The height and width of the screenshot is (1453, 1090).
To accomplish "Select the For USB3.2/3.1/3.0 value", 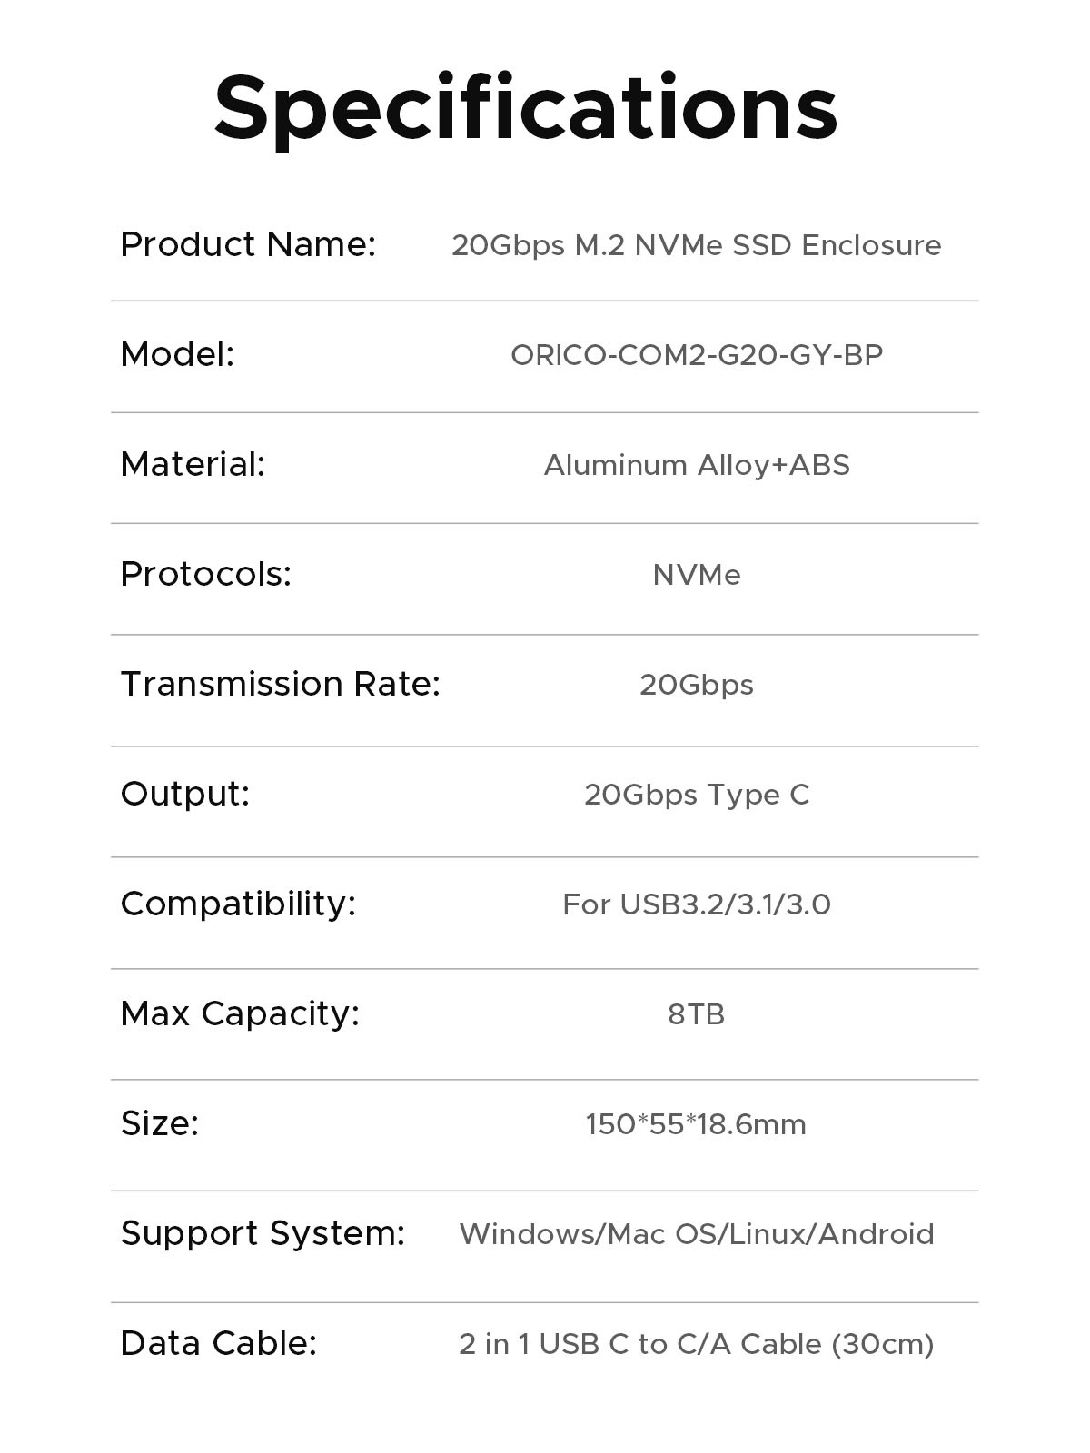I will click(x=696, y=904).
